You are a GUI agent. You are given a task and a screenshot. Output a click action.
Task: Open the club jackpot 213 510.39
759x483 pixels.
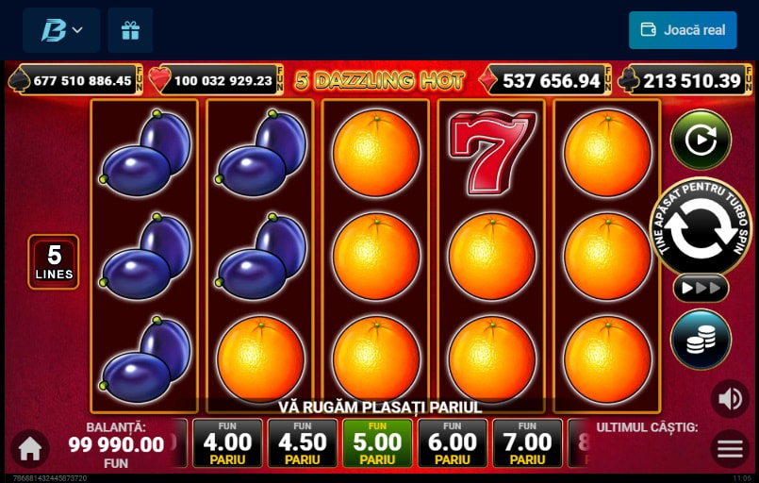tap(685, 80)
